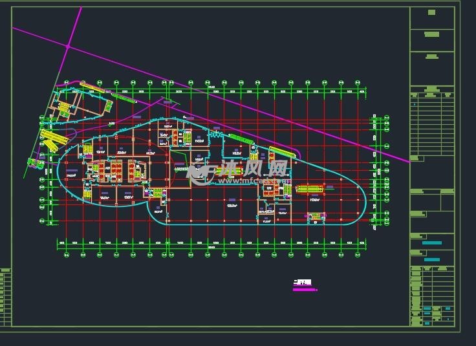476x346 pixels.
Task: Click the upper cyan text in the title block
Action: click(x=431, y=243)
